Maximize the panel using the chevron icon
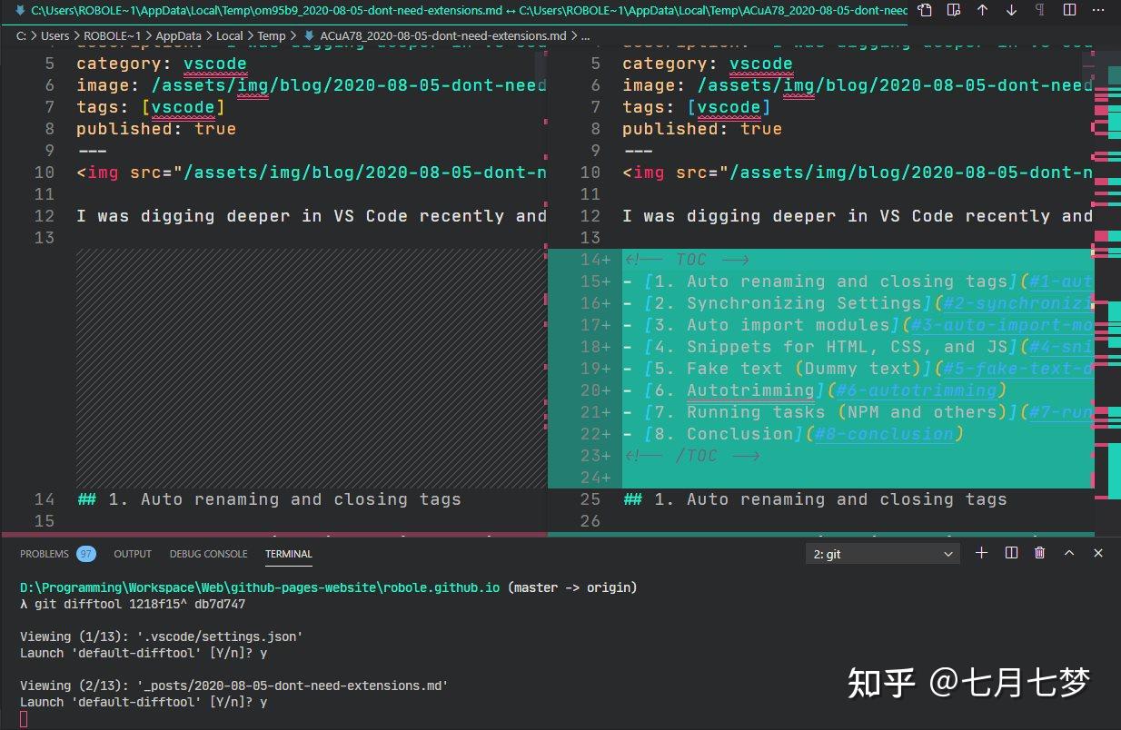Viewport: 1121px width, 730px height. tap(1068, 553)
